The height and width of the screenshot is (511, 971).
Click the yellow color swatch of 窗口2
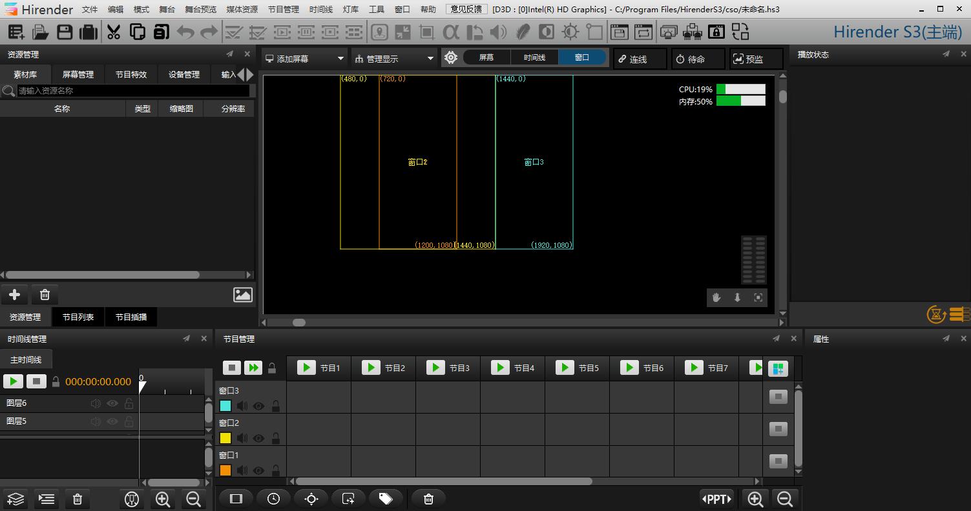click(x=225, y=438)
